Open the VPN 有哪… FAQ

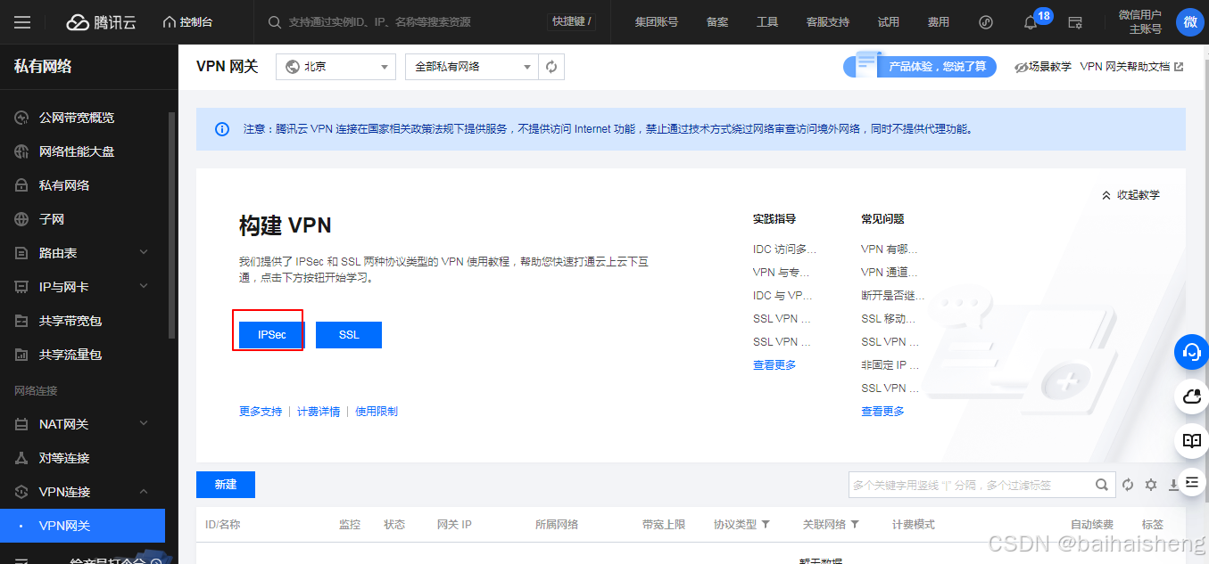(889, 249)
